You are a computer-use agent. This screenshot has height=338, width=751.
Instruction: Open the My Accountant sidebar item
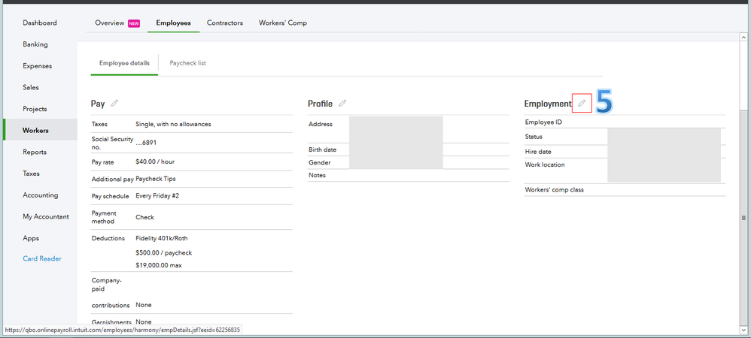(x=46, y=217)
